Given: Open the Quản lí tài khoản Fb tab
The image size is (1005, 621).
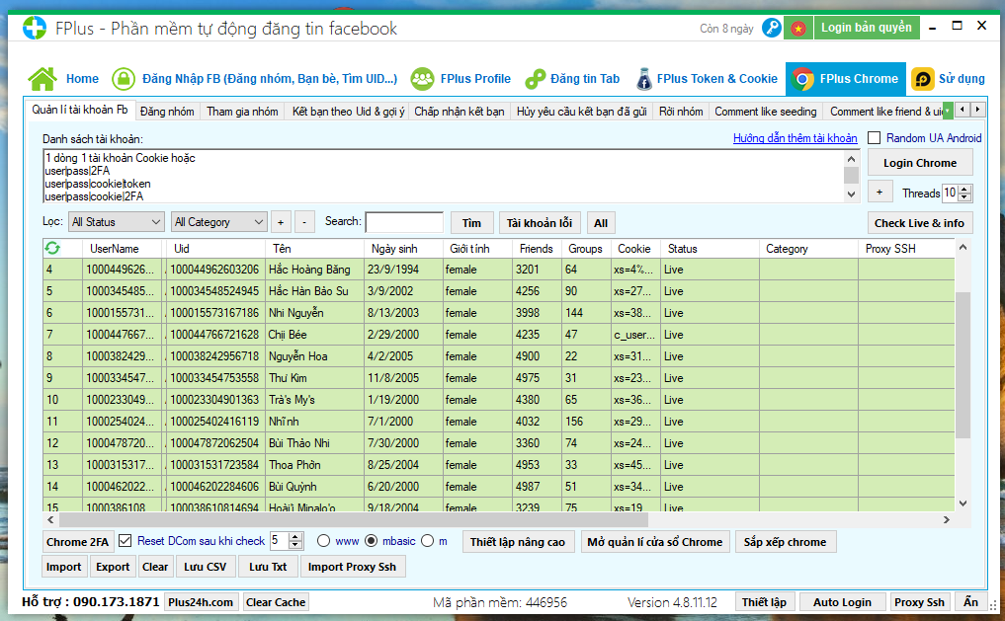Looking at the screenshot, I should pyautogui.click(x=80, y=110).
